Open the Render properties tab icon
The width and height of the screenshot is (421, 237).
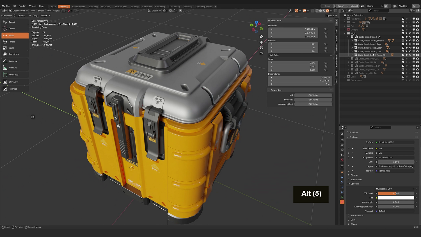coord(342,140)
